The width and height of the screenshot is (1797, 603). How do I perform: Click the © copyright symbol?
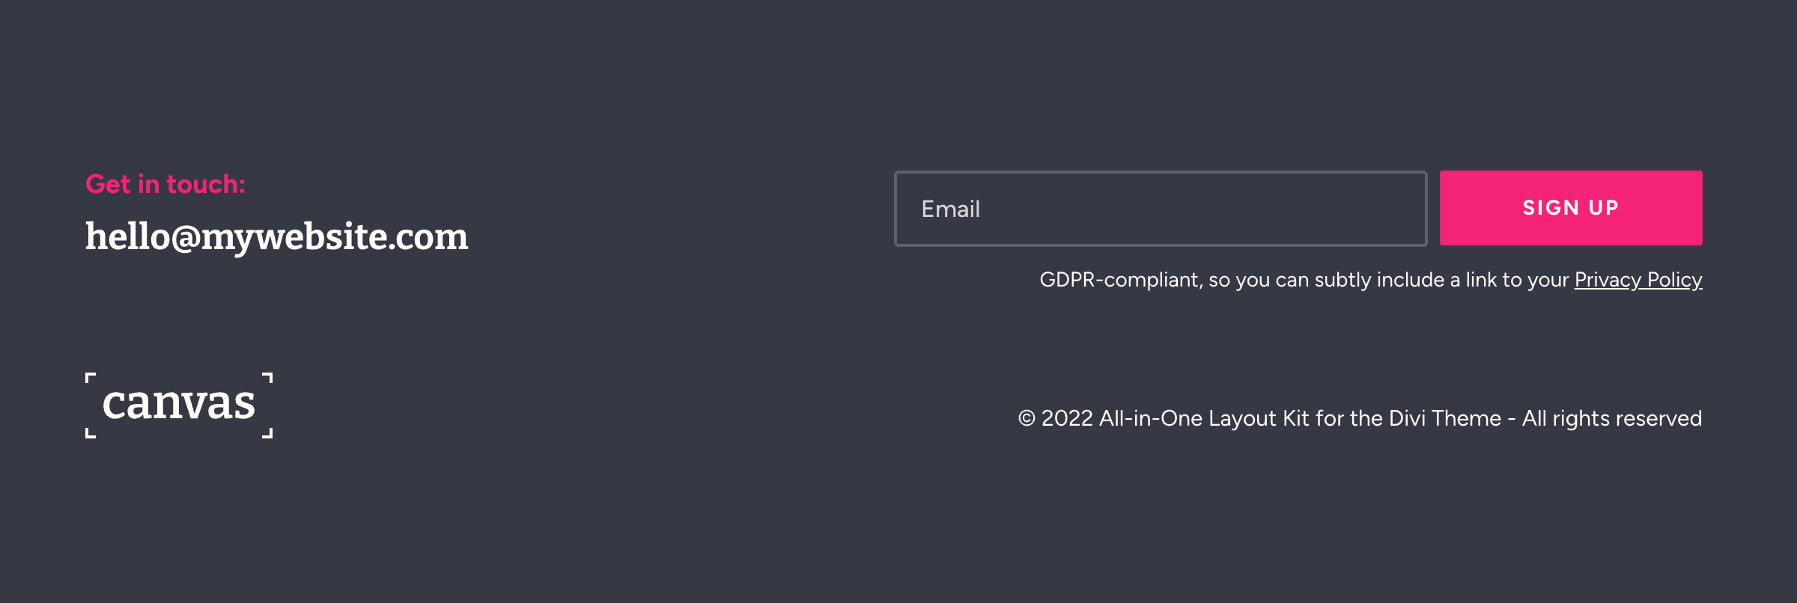click(1027, 418)
